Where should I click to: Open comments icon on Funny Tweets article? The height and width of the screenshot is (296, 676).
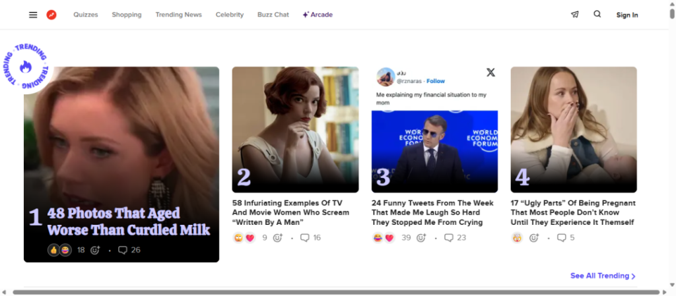(449, 238)
